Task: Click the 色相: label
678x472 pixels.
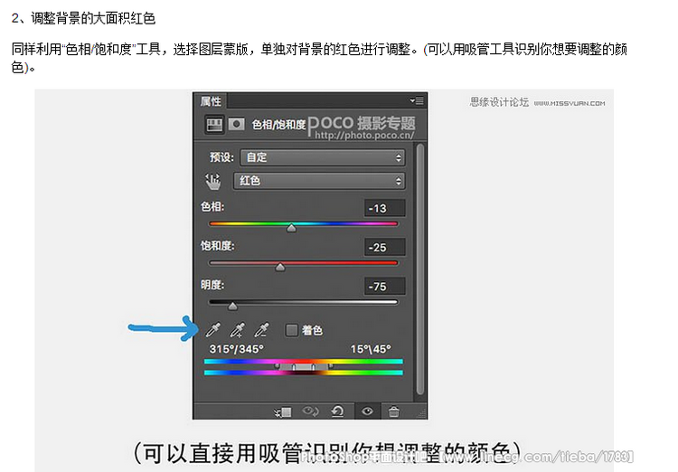Action: coord(212,207)
